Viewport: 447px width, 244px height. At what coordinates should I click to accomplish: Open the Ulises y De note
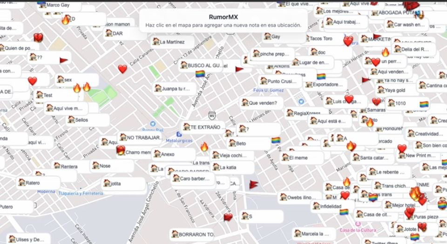28,239
